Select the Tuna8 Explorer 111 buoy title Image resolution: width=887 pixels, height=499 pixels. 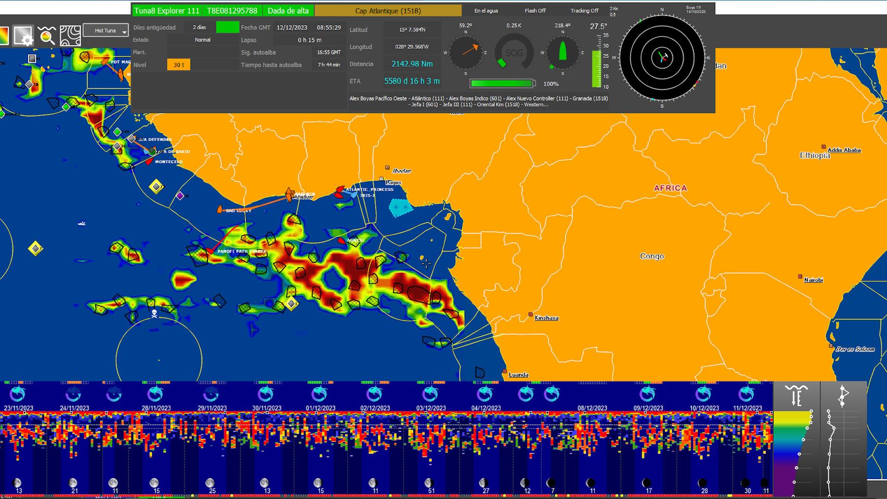(167, 10)
